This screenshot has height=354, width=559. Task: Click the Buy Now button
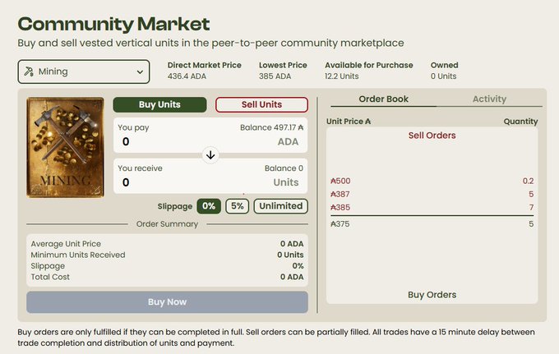coord(167,302)
